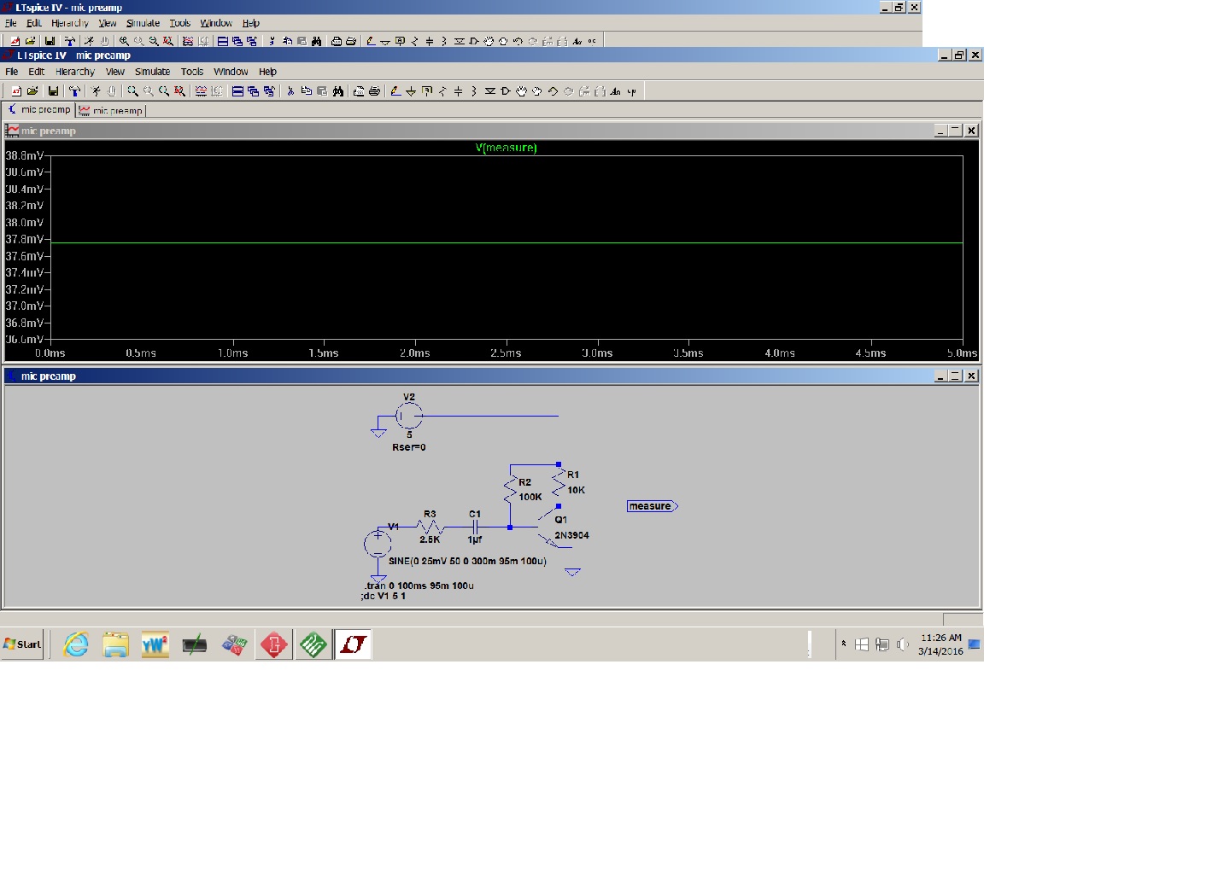Click the Save toolbar icon
The image size is (1230, 886).
tap(53, 91)
